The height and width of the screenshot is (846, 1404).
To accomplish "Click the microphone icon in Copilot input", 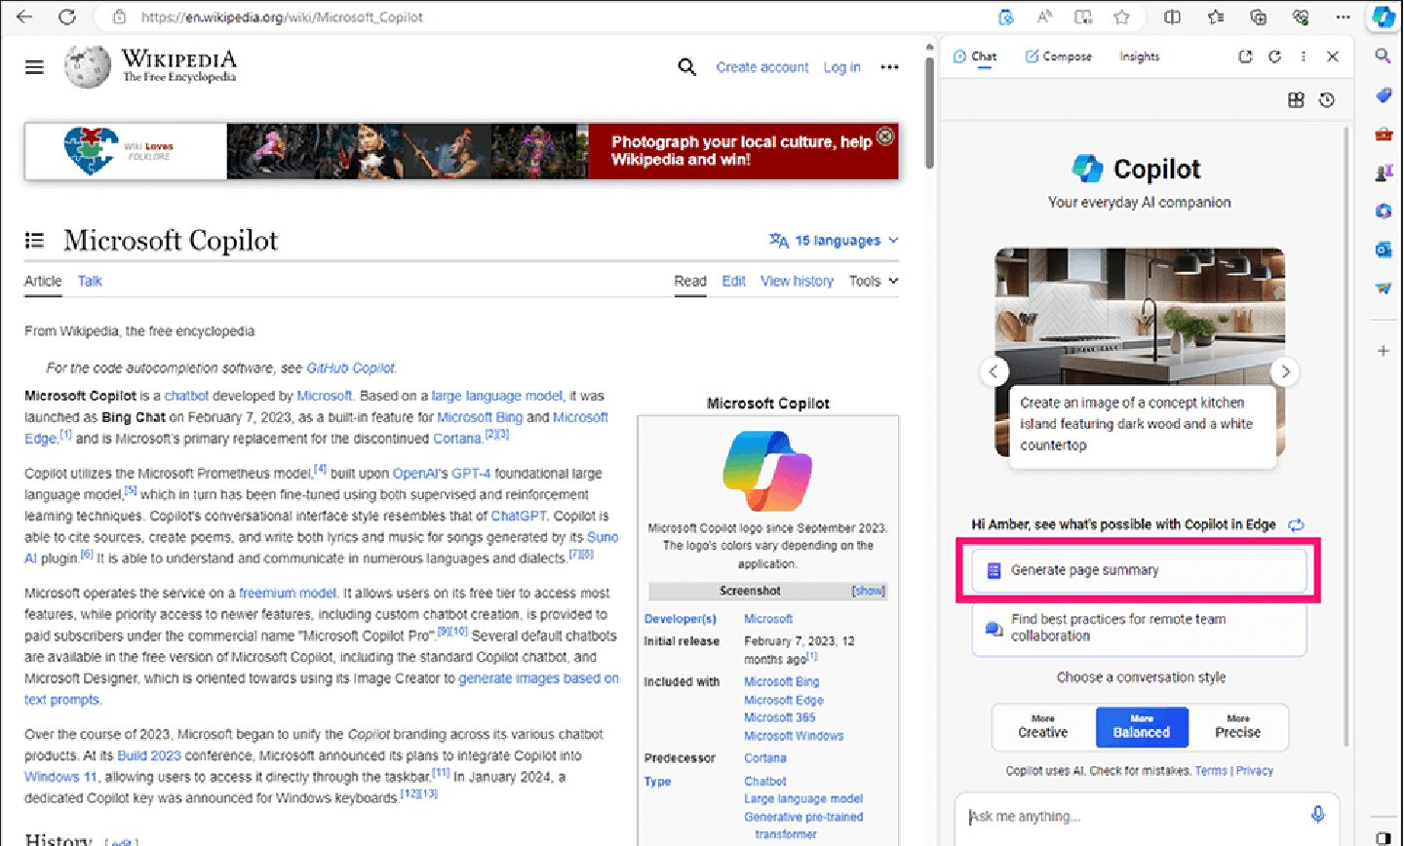I will tap(1317, 814).
